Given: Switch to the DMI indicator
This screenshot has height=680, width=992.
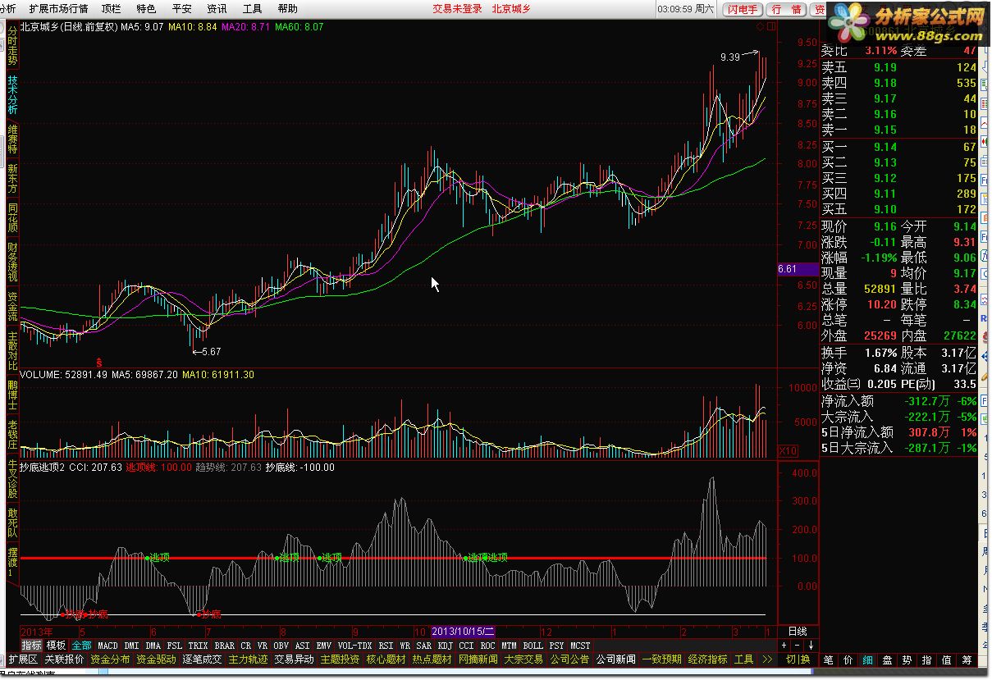Looking at the screenshot, I should [131, 646].
